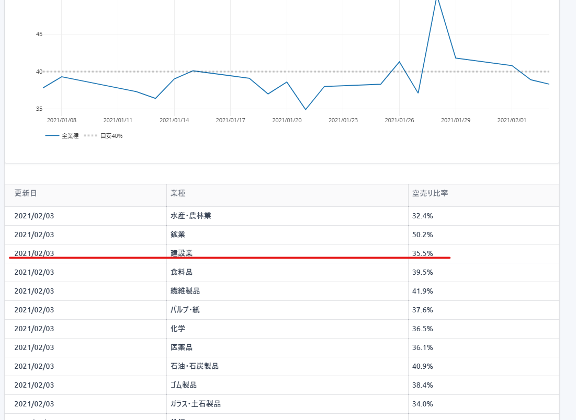
Task: Select the 繊維製品 industry cell
Action: coord(185,291)
